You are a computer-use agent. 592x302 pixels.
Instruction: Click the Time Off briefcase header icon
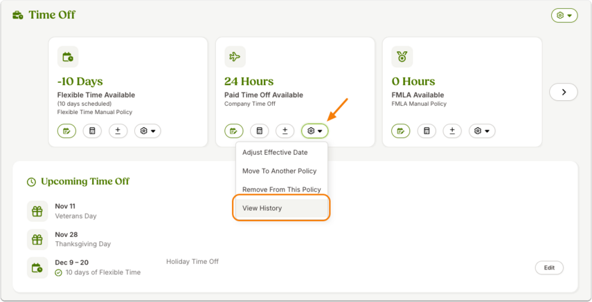click(x=18, y=15)
